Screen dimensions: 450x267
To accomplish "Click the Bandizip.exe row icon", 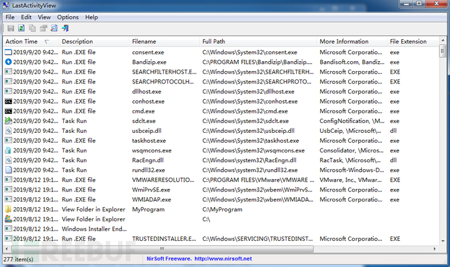I will (8, 62).
